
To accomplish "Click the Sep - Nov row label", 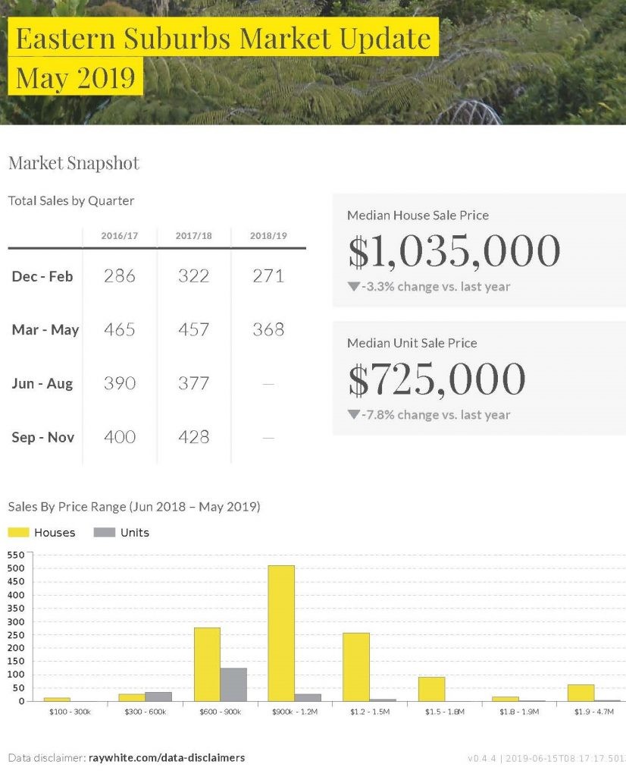I will point(42,437).
